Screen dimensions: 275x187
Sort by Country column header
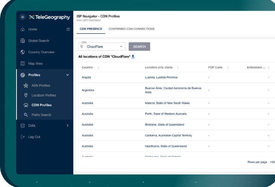[x=87, y=67]
